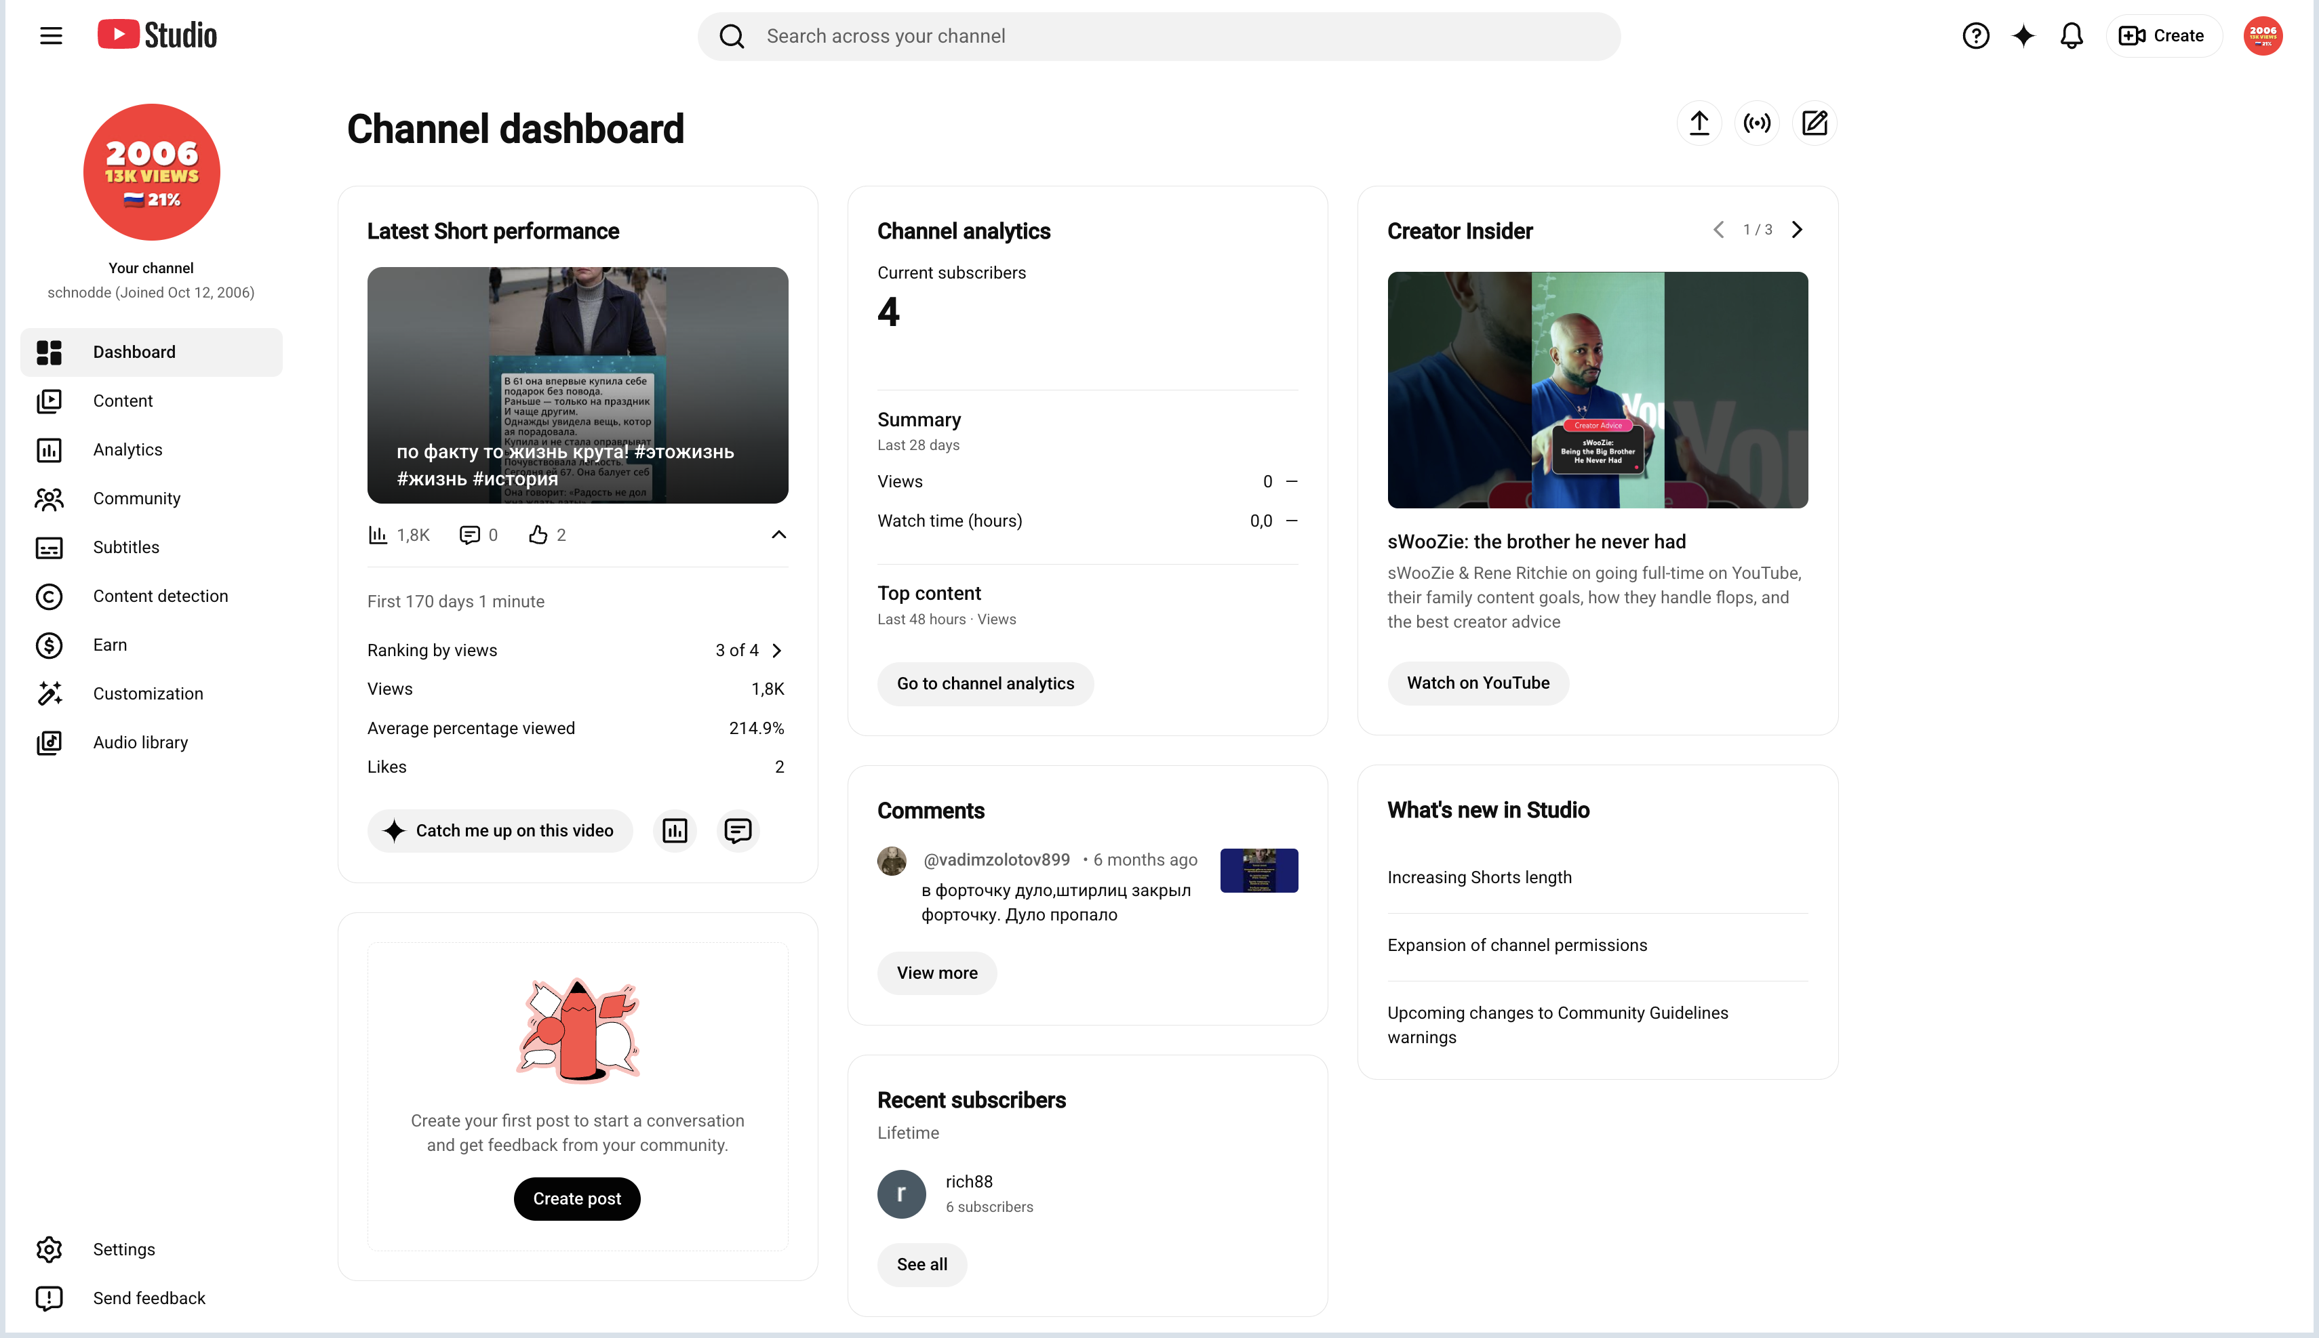Click the create post pencil icon

point(1815,123)
